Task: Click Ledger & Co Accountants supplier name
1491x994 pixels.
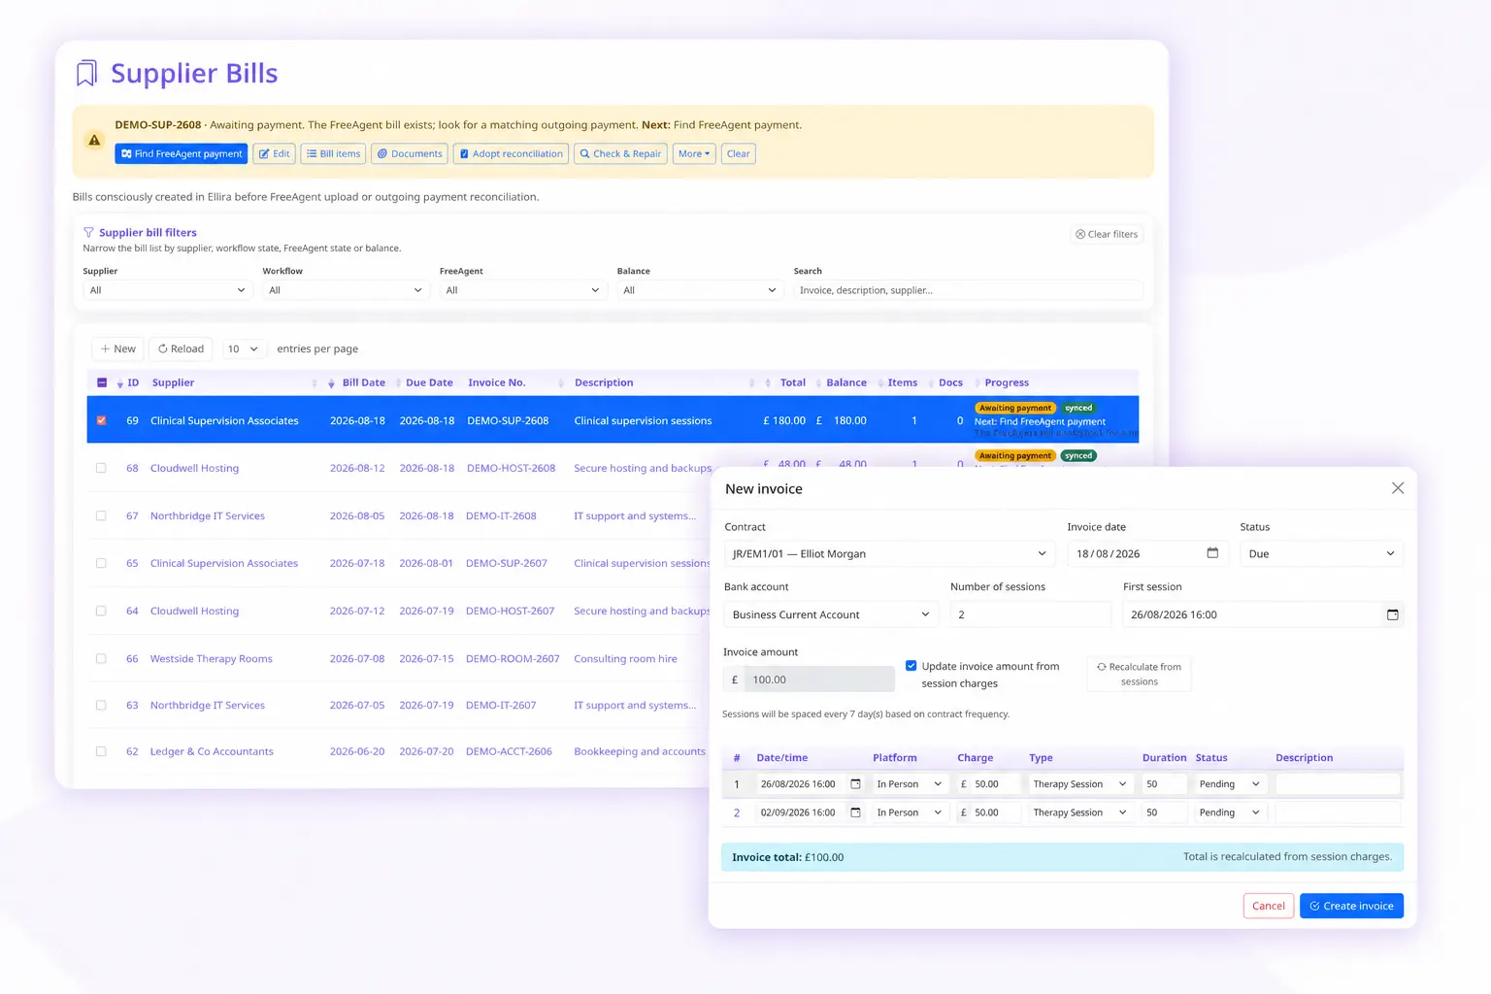Action: pos(212,751)
